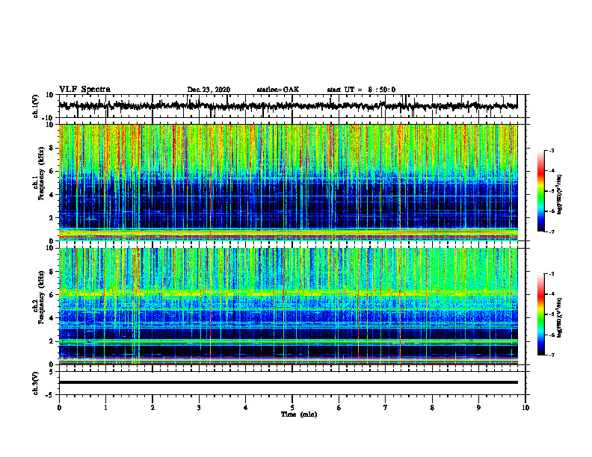This screenshot has height=457, width=592.
Task: Click the "6" tick on ch.1 frequency axis
Action: tap(52, 172)
